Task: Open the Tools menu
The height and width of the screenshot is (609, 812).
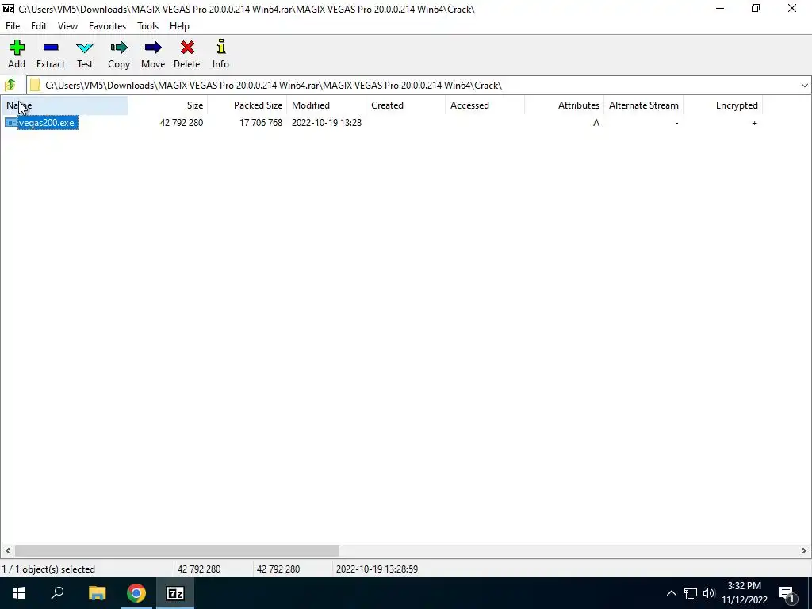Action: point(147,26)
